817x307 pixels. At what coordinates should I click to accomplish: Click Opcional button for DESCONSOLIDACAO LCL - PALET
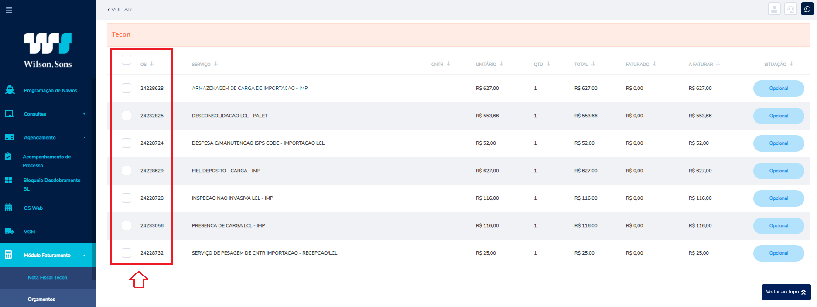(x=779, y=116)
